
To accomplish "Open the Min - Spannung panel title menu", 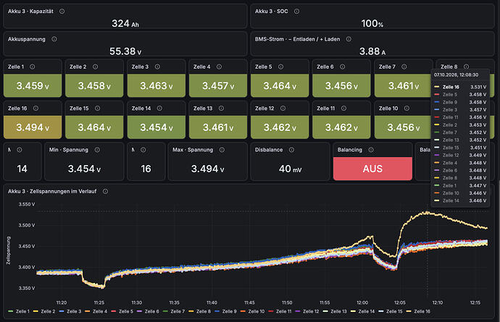I will 69,150.
